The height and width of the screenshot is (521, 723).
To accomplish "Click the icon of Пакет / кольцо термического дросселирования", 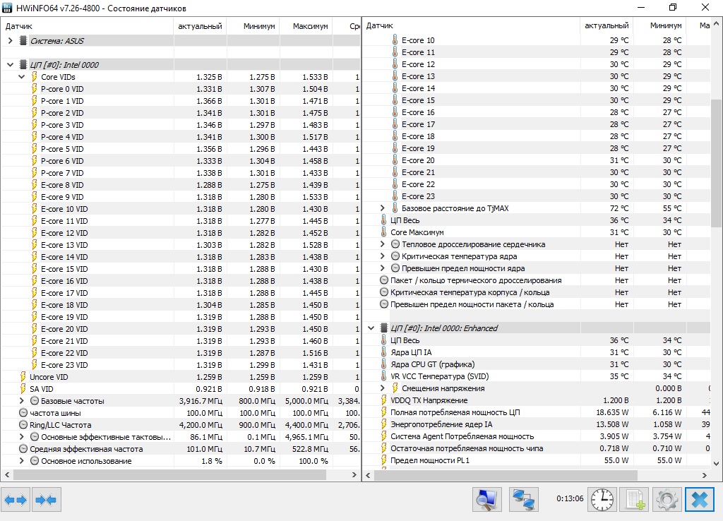I will (383, 280).
